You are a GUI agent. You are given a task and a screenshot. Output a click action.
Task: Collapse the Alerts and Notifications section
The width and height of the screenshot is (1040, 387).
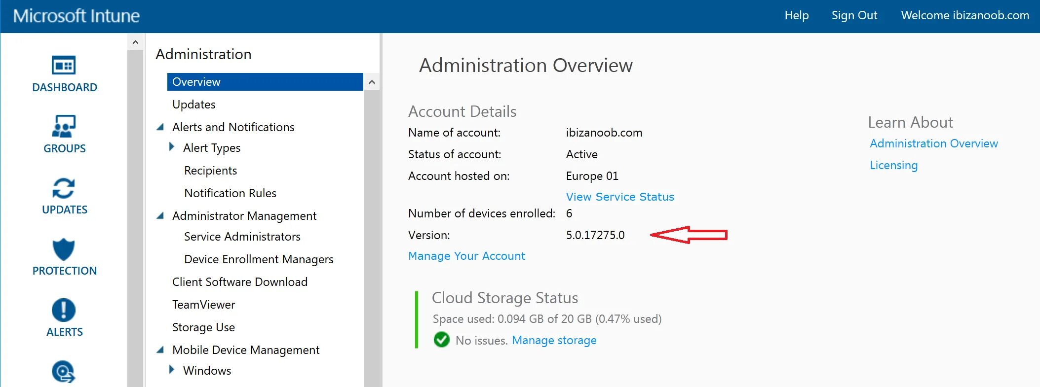tap(160, 127)
